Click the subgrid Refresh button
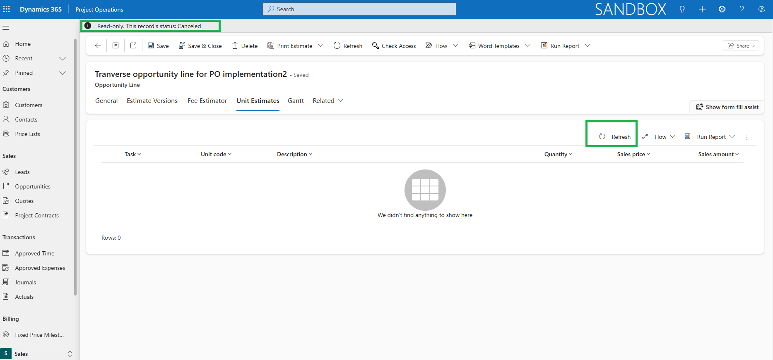 click(615, 137)
